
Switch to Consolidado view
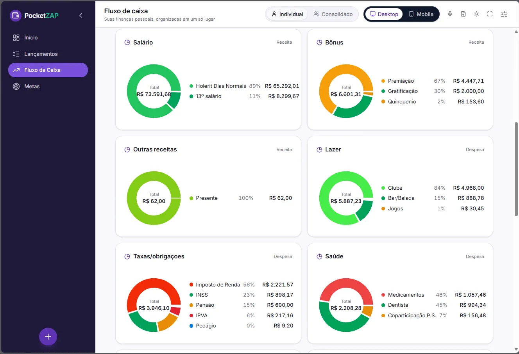333,14
